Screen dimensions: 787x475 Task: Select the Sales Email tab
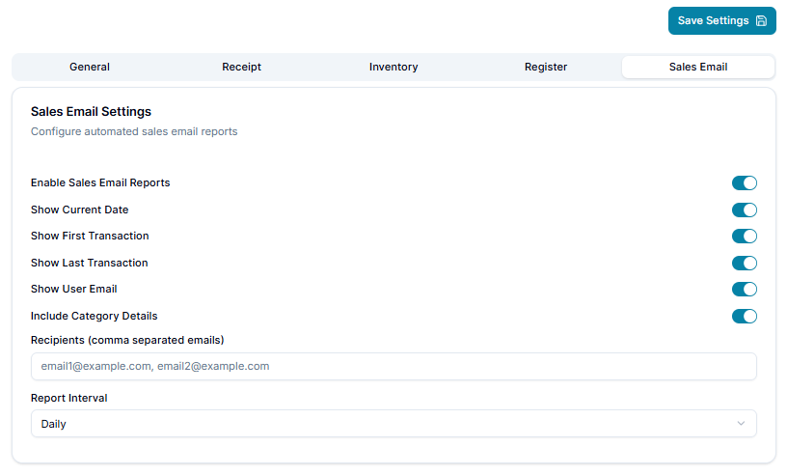(698, 67)
